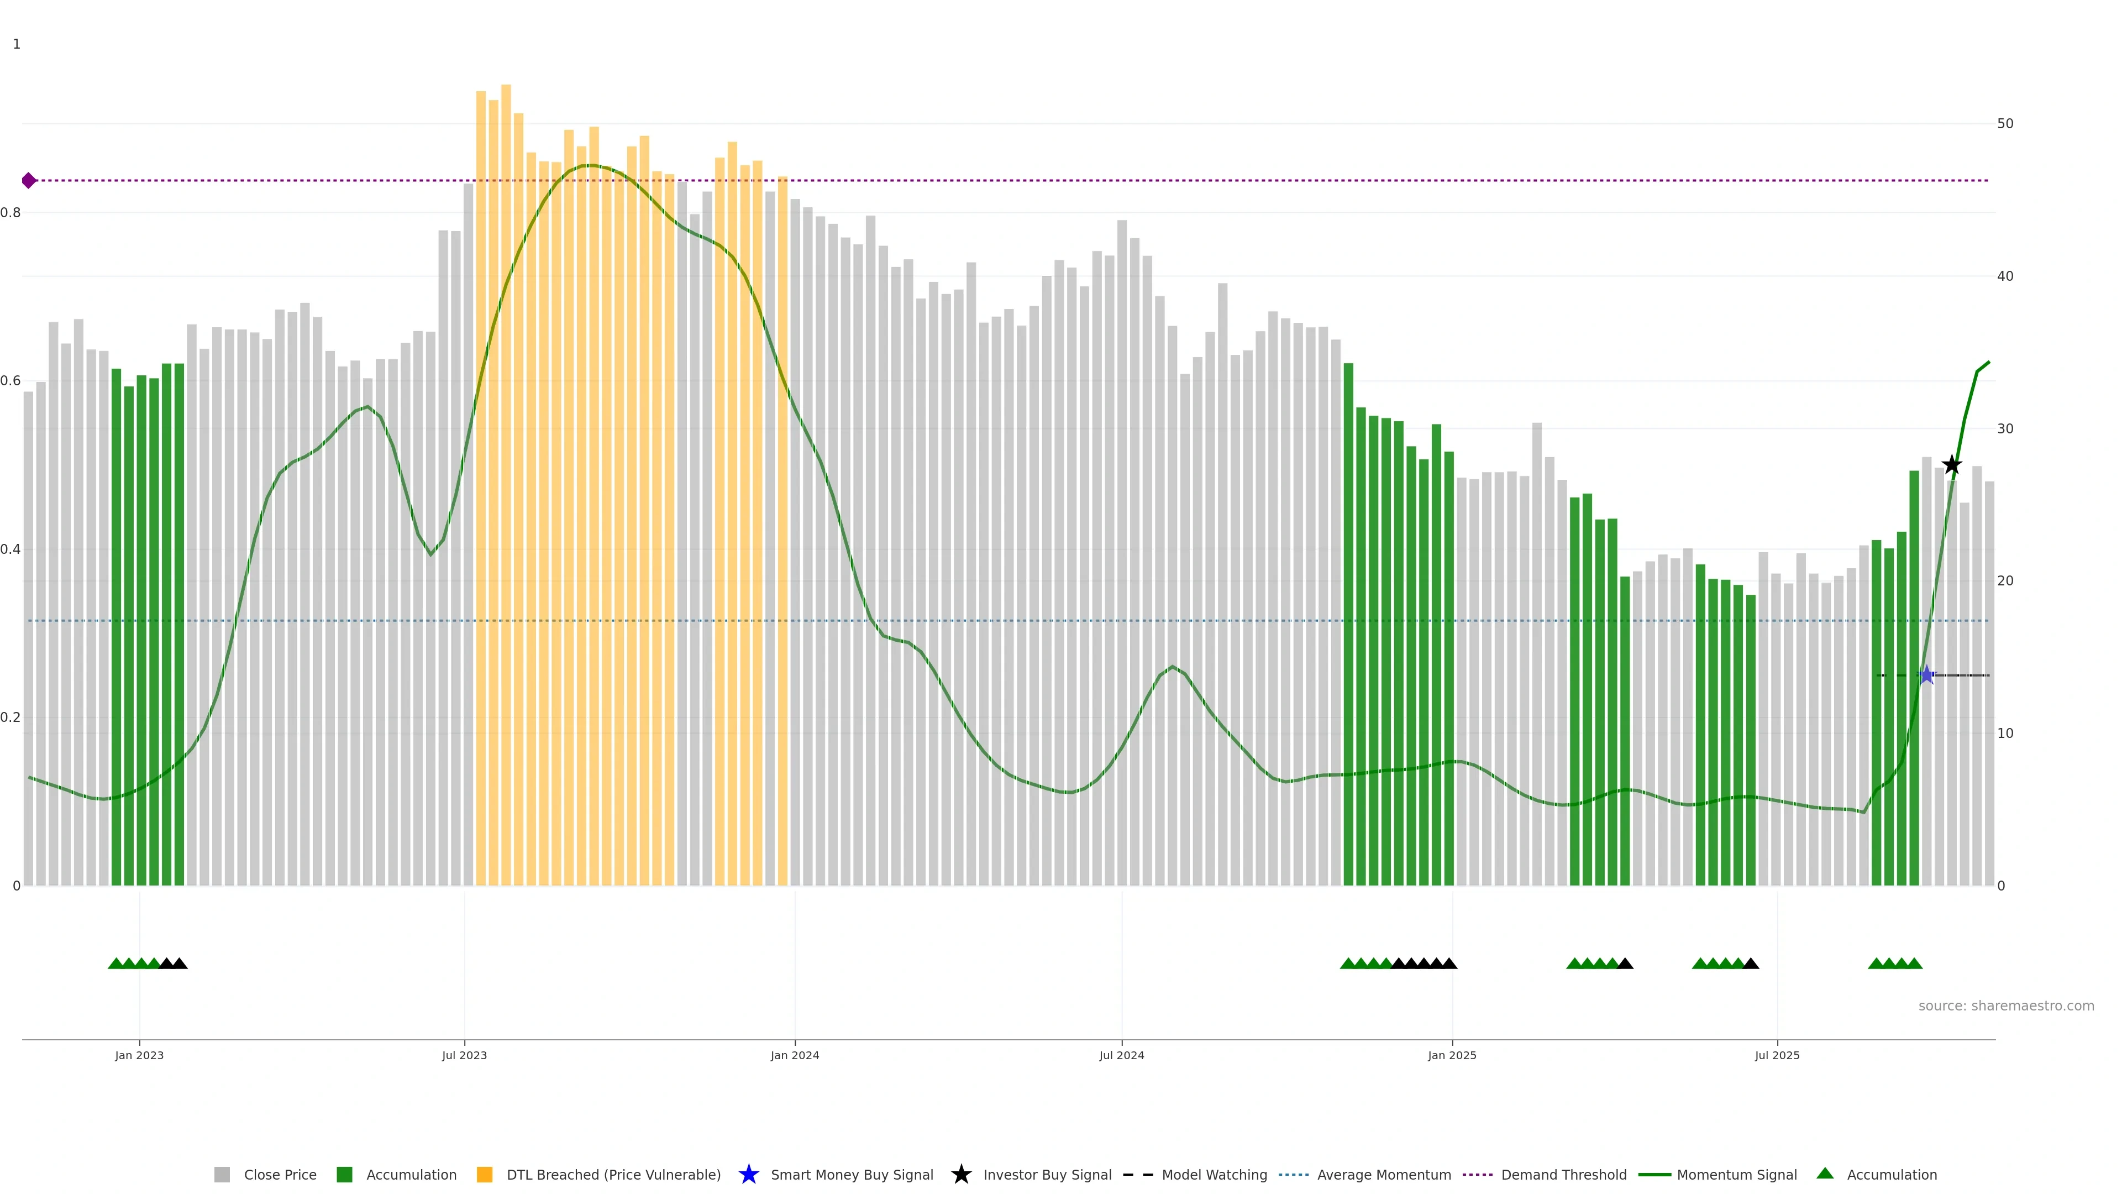The image size is (2122, 1194).
Task: Click the green triangle Accumulation legend icon
Action: coord(1825,1174)
